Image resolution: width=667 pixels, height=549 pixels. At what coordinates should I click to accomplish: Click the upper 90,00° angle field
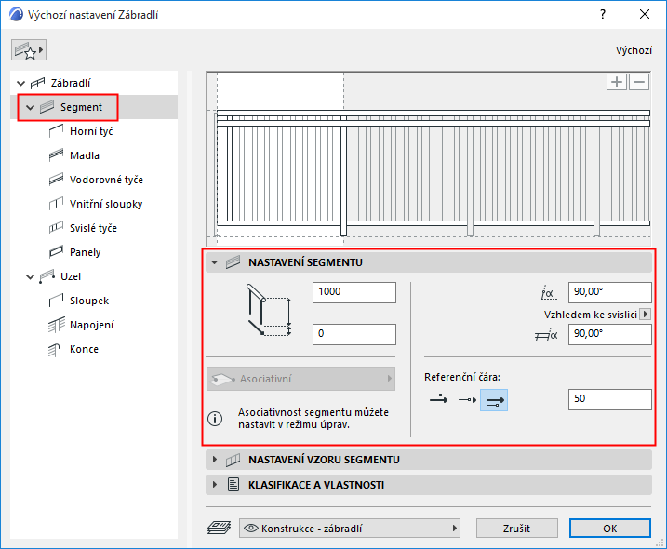coord(609,292)
